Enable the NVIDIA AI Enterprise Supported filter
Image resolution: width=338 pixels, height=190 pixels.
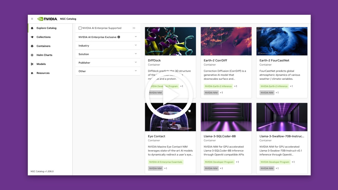[80, 28]
